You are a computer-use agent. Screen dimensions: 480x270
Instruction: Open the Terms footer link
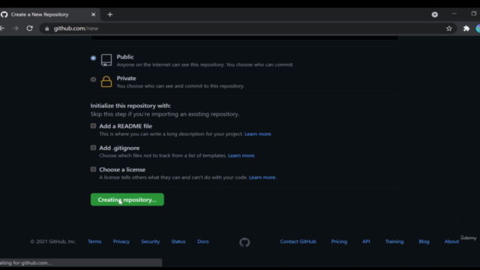[94, 241]
